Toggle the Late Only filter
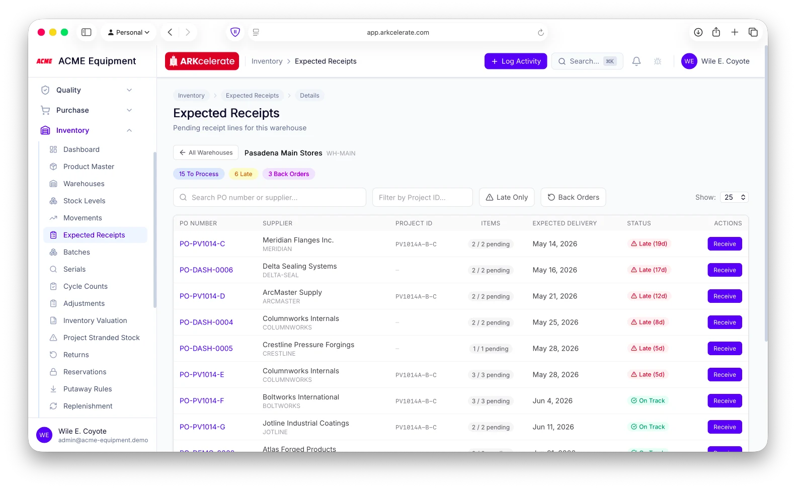The width and height of the screenshot is (796, 489). [507, 197]
